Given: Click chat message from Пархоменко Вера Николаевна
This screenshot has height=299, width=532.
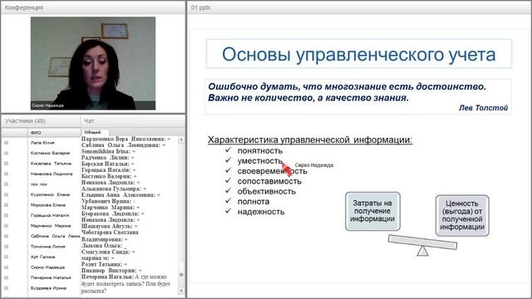Looking at the screenshot, I should click(126, 139).
